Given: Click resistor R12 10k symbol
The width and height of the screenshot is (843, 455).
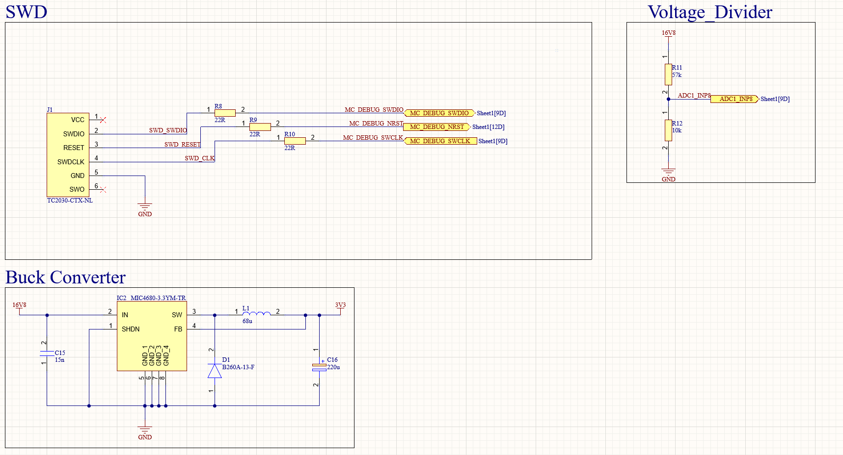Looking at the screenshot, I should tap(668, 130).
